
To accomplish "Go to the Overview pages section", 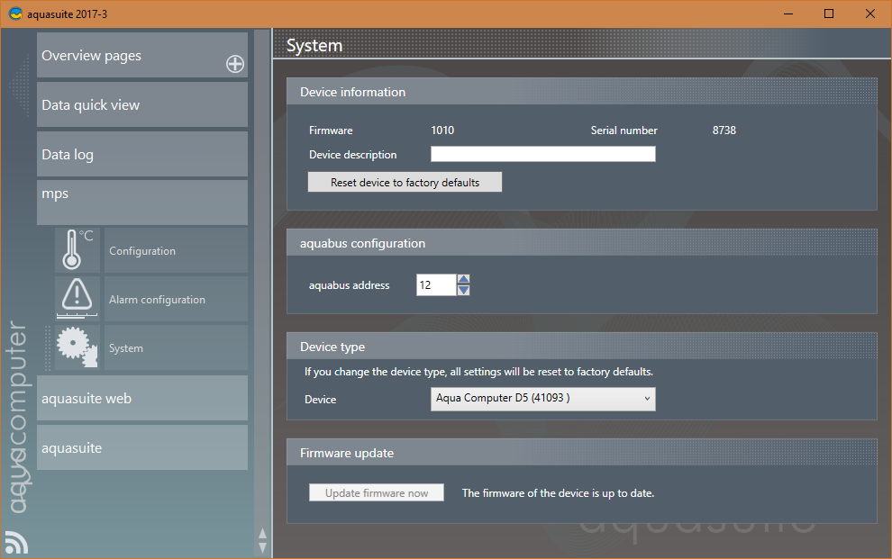I will pos(126,56).
